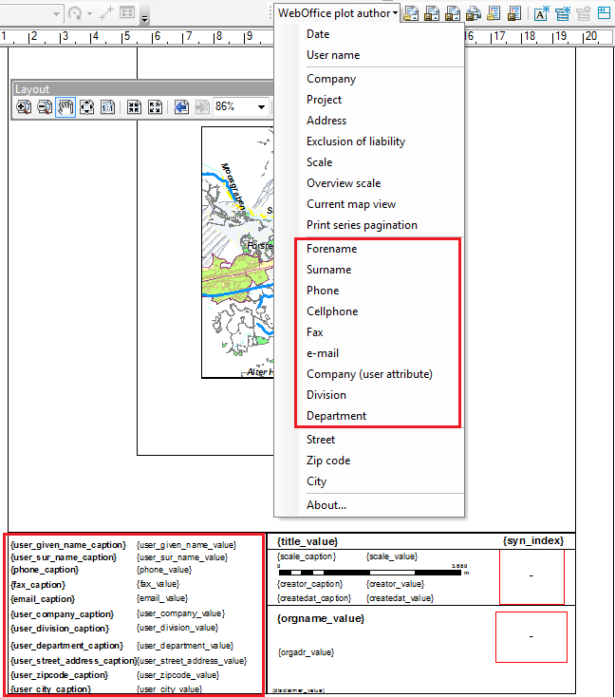Select {user_given_name_caption} placeholder text
The width and height of the screenshot is (615, 697).
pyautogui.click(x=68, y=545)
